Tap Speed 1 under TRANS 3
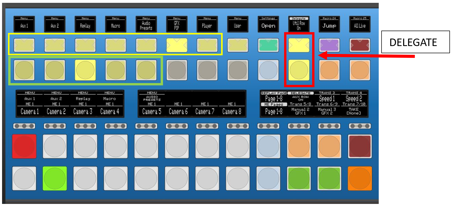Screen dimensions: 452x207 click(327, 98)
